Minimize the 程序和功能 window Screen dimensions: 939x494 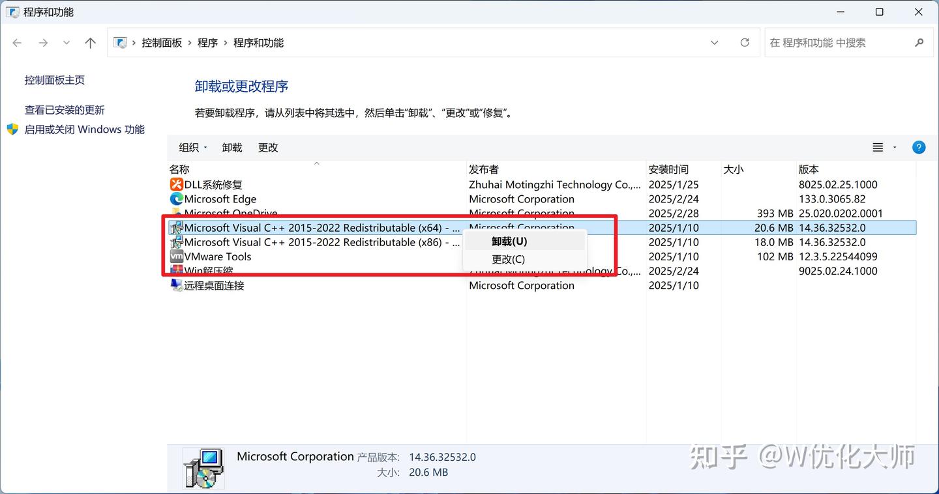pos(841,12)
